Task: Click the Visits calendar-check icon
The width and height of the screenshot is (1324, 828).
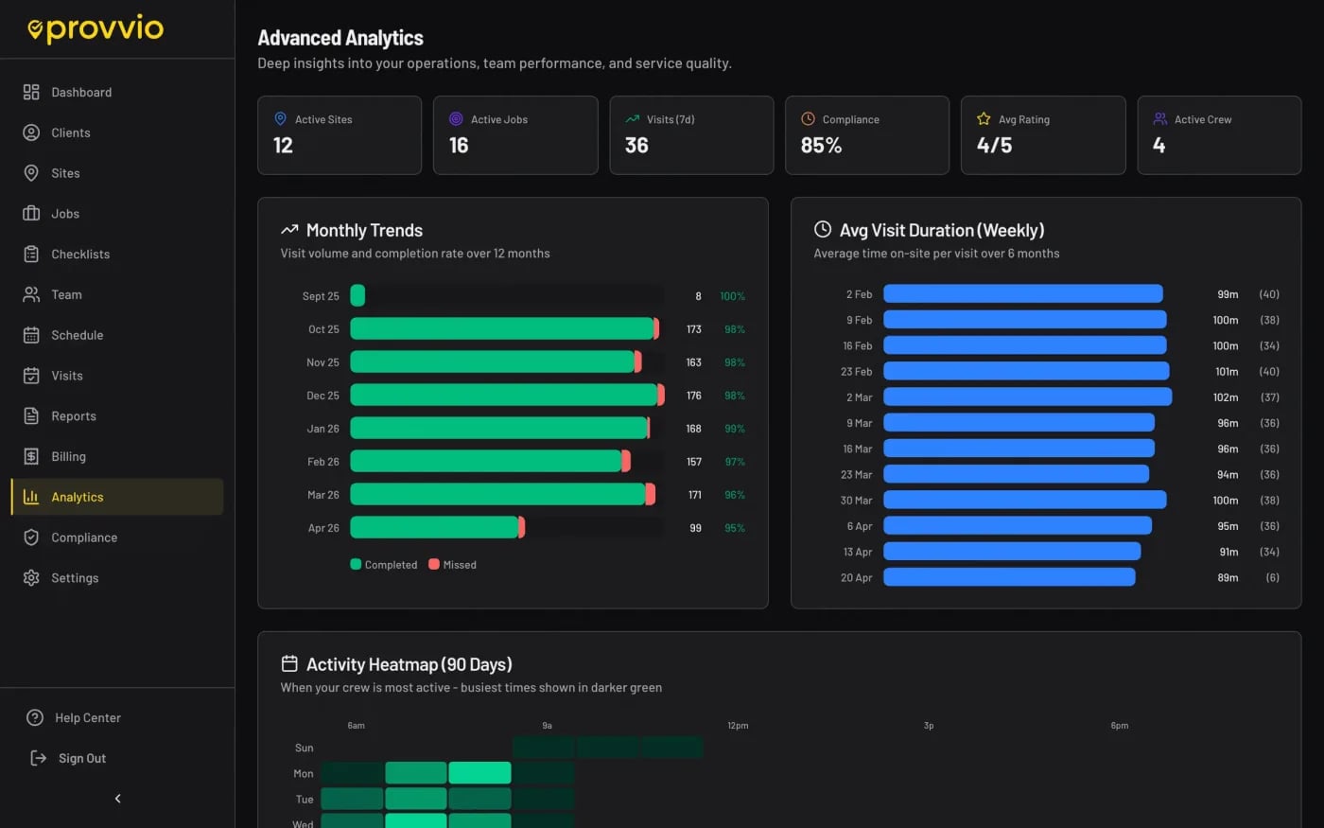Action: (x=31, y=376)
